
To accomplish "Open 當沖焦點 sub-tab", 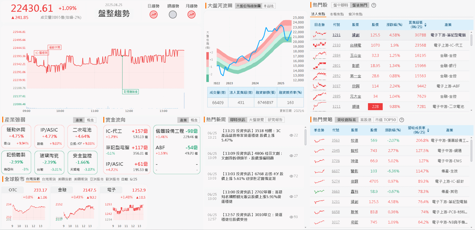I will 356,14.
